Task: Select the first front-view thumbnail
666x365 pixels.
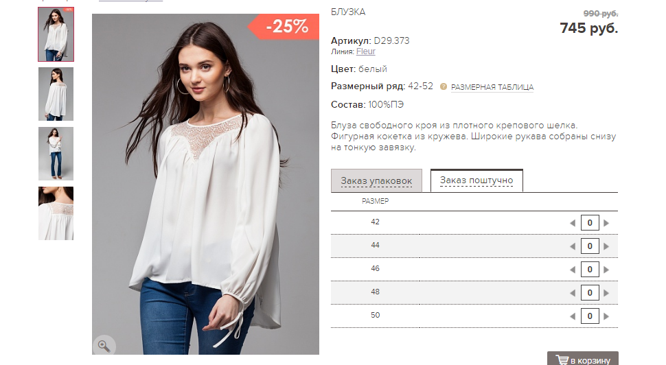Action: (x=56, y=35)
